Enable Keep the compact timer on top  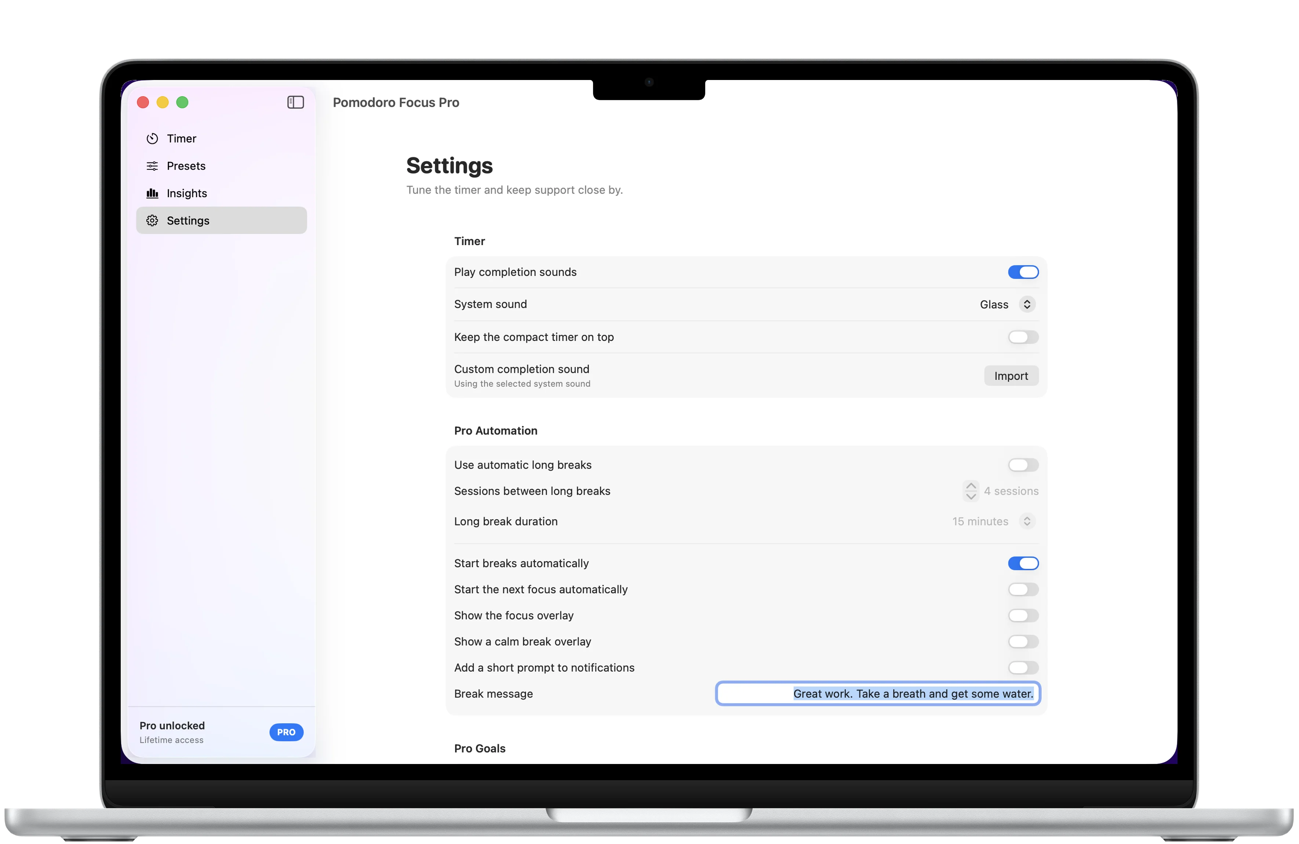(x=1023, y=337)
